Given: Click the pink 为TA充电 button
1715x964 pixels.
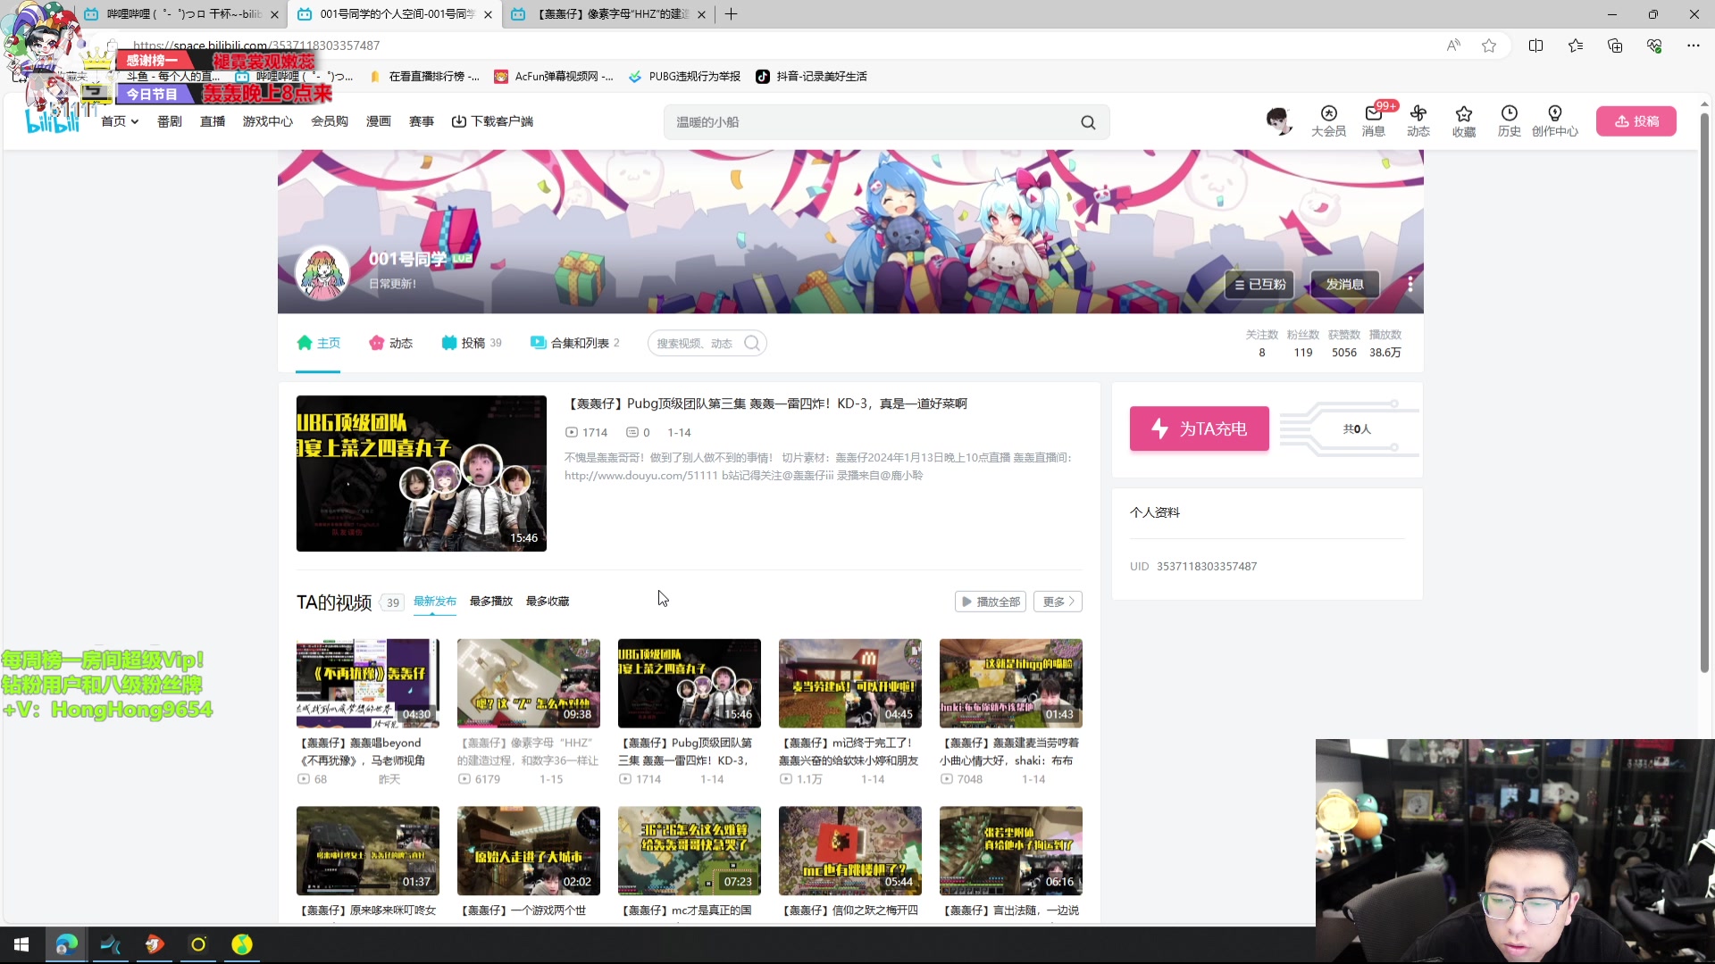Looking at the screenshot, I should [1199, 428].
